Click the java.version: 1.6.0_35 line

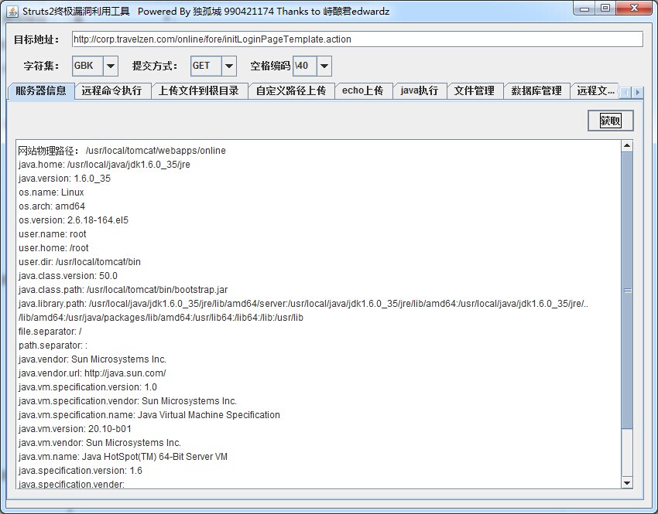point(64,179)
